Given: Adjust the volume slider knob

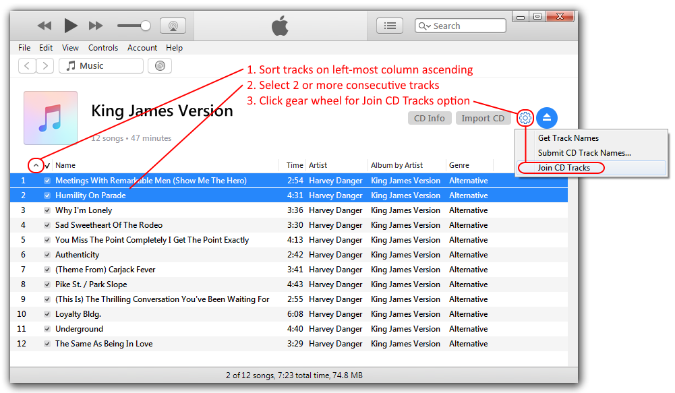Looking at the screenshot, I should (146, 26).
